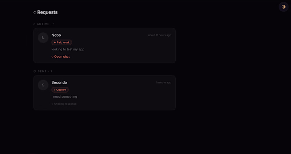Viewport: 291px width, 154px height.
Task: Click the Requests page title
Action: (47, 12)
